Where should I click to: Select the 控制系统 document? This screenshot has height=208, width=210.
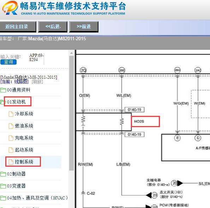(x=24, y=162)
